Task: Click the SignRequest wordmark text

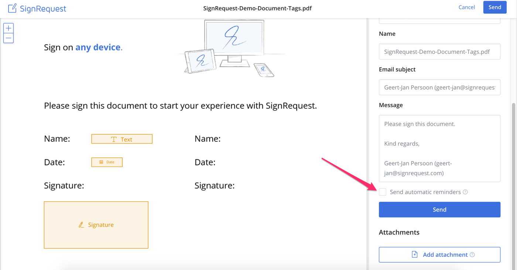Action: tap(43, 8)
